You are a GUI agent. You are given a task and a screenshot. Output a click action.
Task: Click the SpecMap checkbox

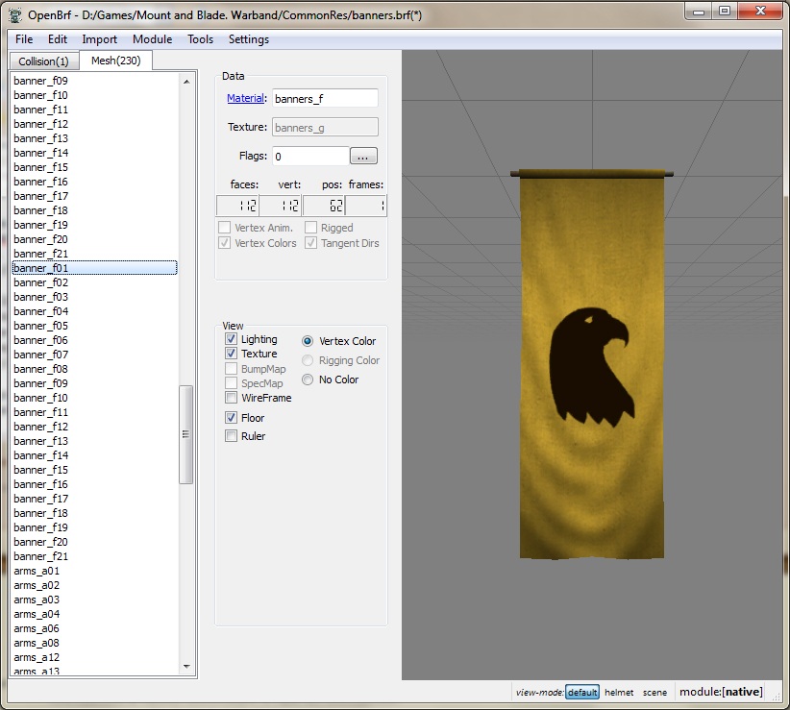pos(232,383)
